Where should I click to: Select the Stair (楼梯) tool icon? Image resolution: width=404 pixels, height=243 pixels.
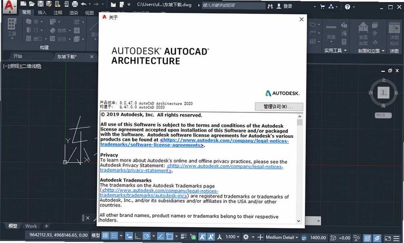point(53,30)
